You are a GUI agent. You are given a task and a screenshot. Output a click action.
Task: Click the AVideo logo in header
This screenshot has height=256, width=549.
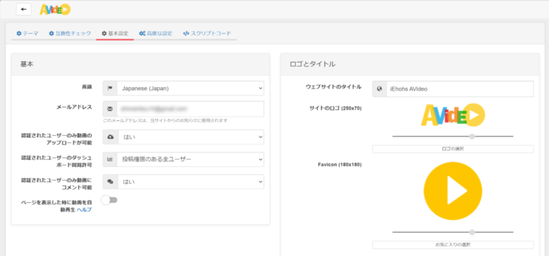coord(55,10)
